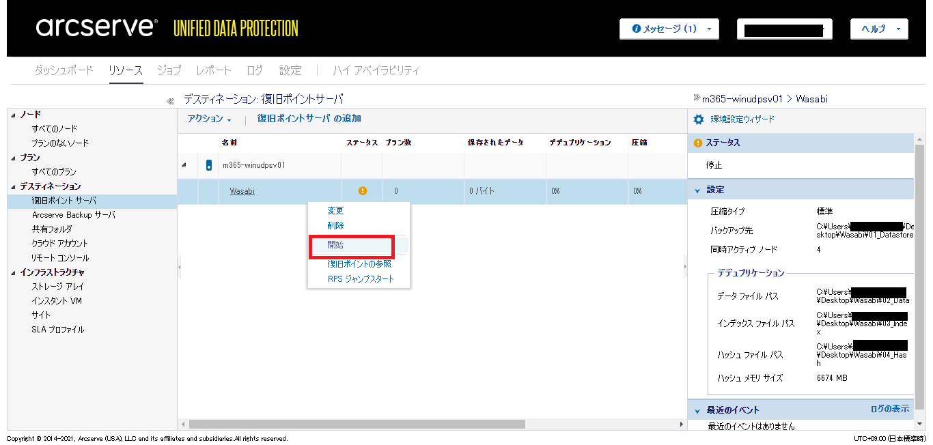Viewport: 933px width, 445px height.
Task: Click the m365-winudpsv01 server name
Action: click(254, 165)
